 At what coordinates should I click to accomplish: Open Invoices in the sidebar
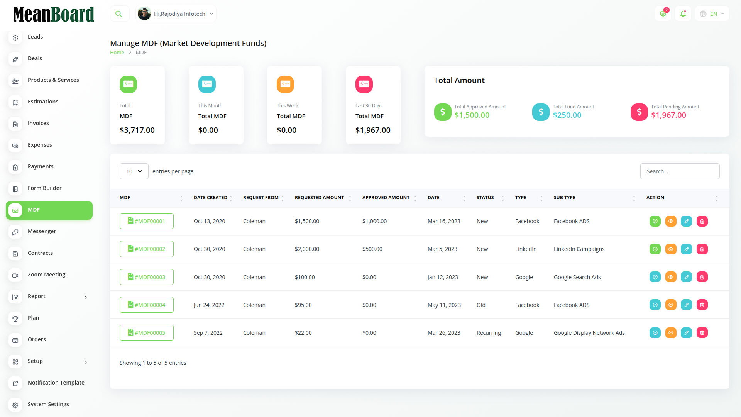(x=38, y=124)
